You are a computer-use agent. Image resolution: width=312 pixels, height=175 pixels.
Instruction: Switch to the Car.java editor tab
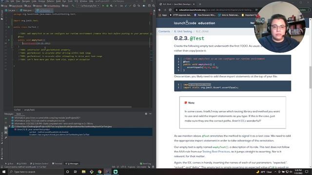(10, 10)
